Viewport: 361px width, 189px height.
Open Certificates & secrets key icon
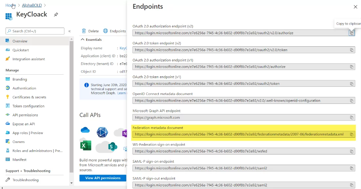click(8, 97)
